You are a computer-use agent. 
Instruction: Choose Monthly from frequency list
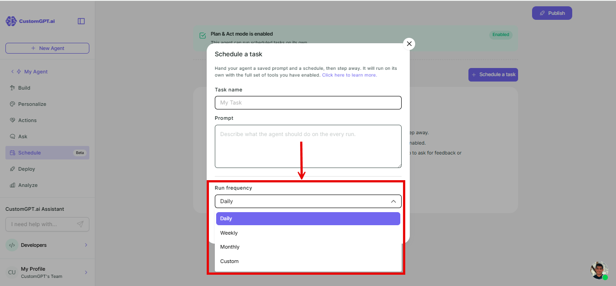coord(308,247)
